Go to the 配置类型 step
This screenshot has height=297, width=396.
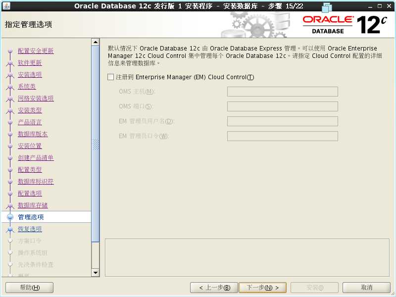pyautogui.click(x=30, y=169)
